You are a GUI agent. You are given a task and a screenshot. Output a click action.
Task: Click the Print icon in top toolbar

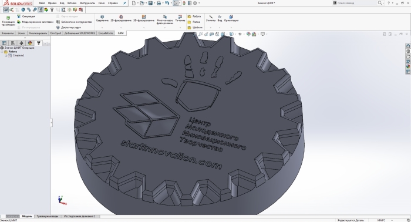[x=159, y=3]
